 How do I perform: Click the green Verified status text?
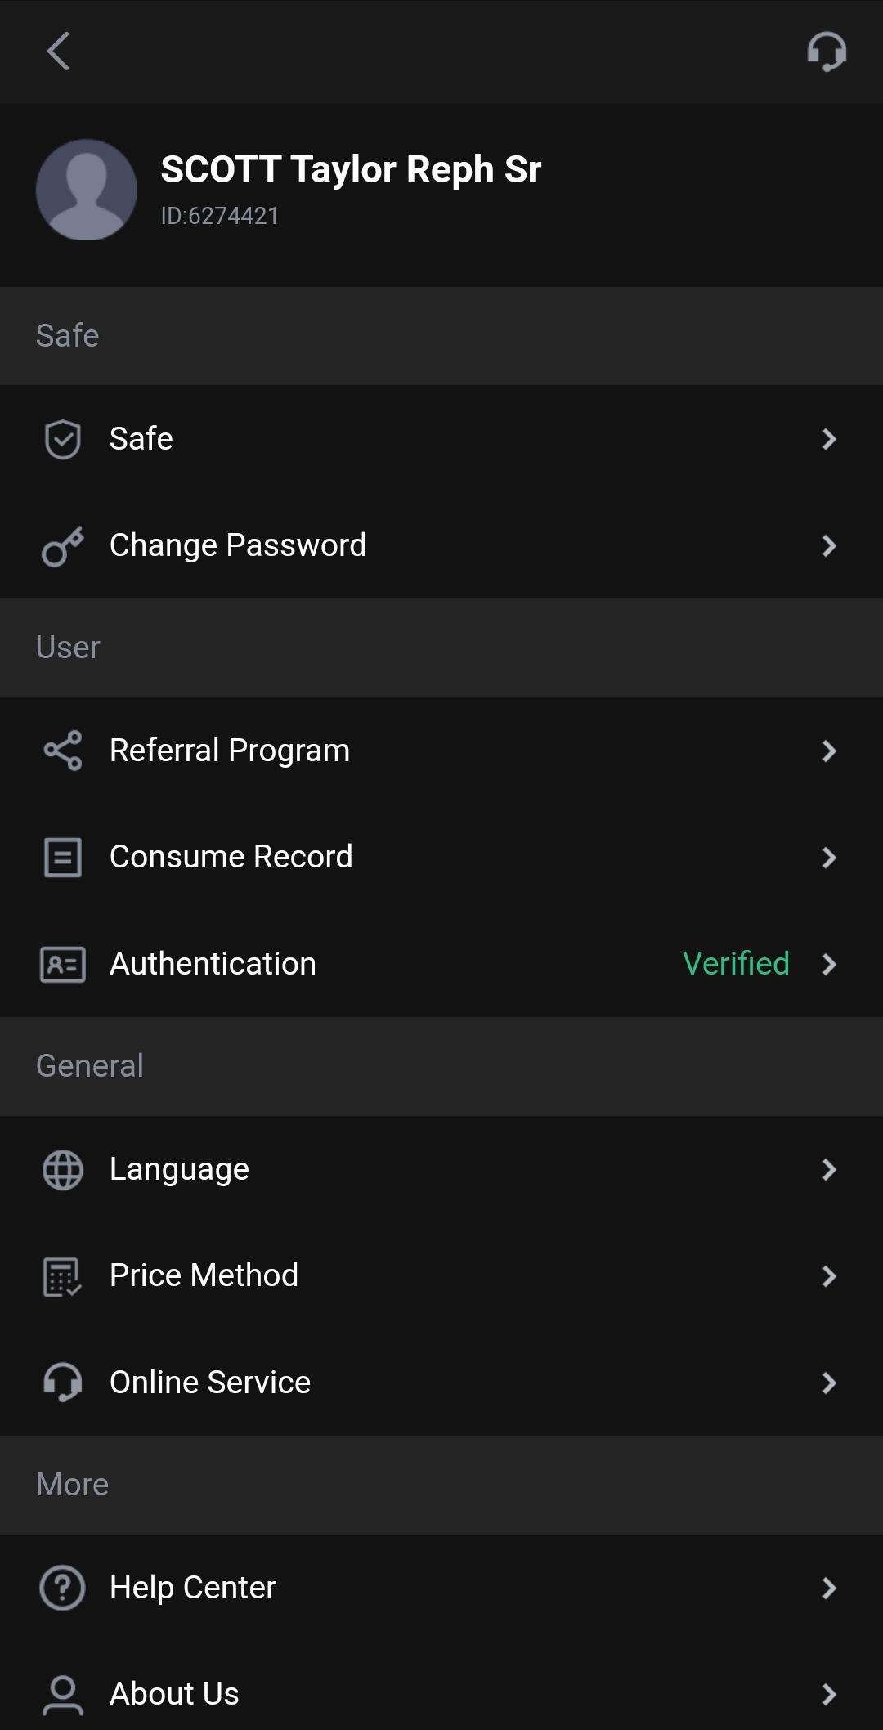click(x=736, y=964)
